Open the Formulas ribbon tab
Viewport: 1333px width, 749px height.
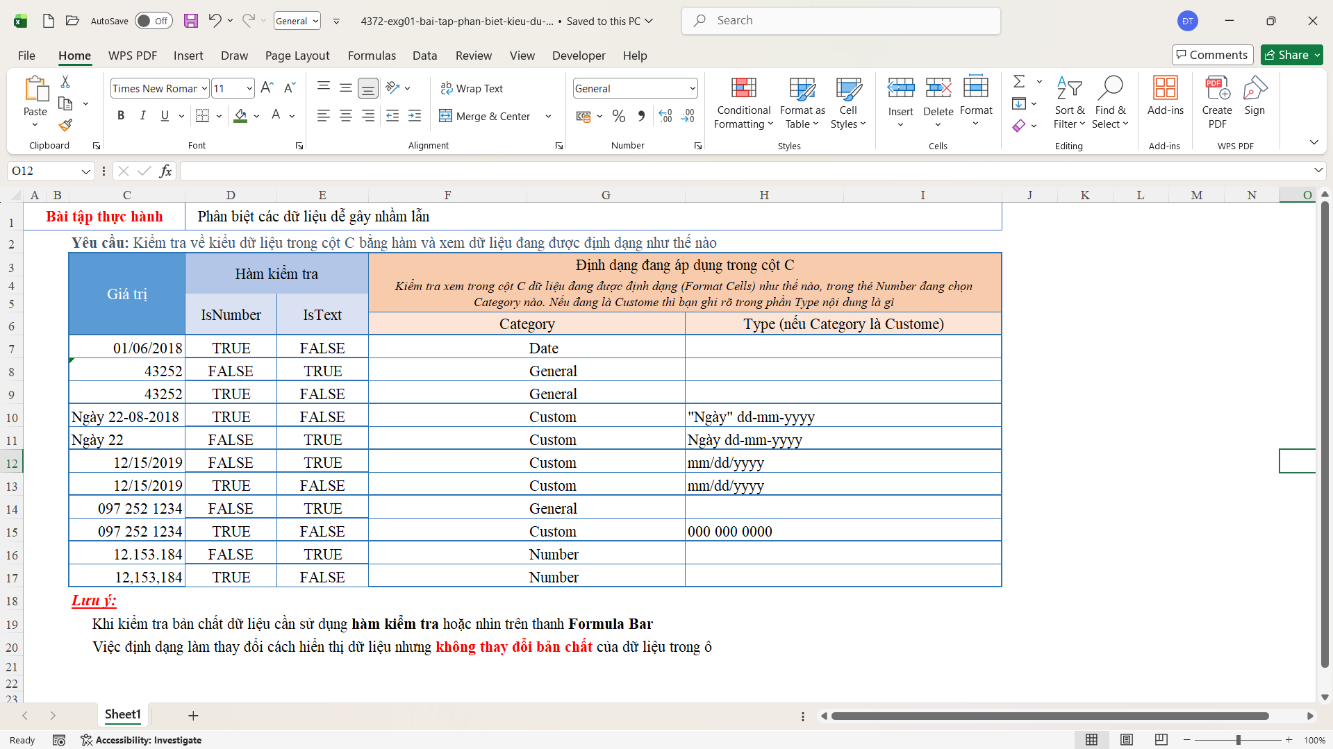click(372, 56)
